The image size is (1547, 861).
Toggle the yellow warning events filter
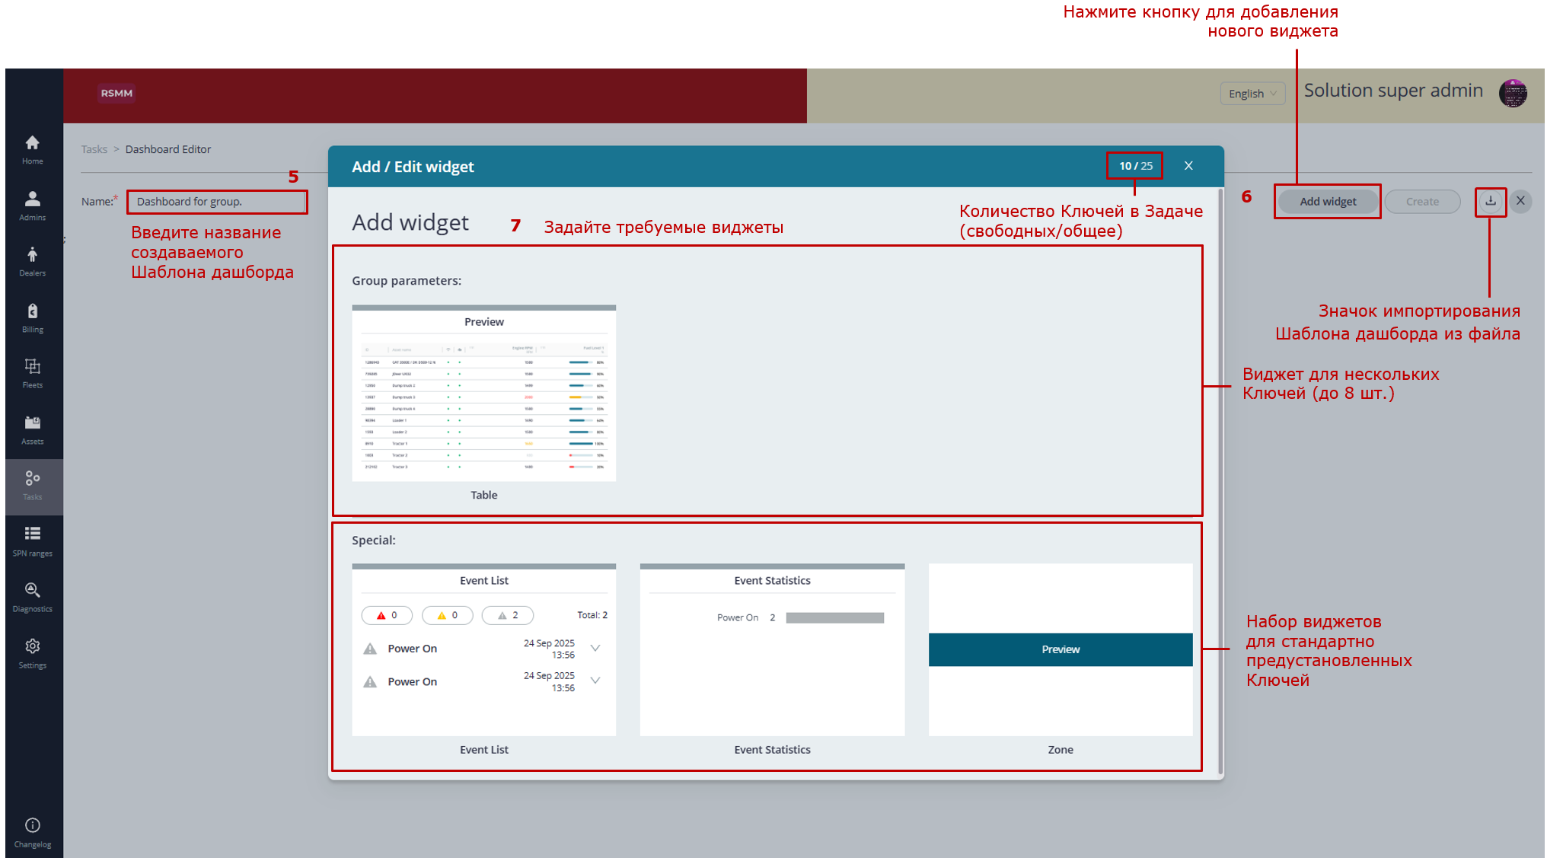(447, 615)
